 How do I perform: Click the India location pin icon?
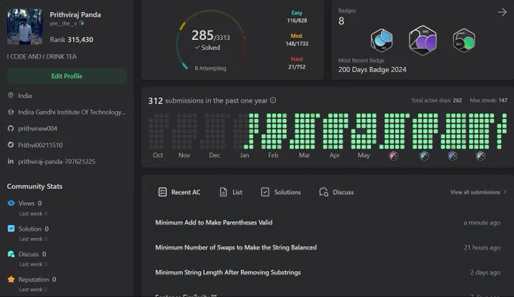11,96
